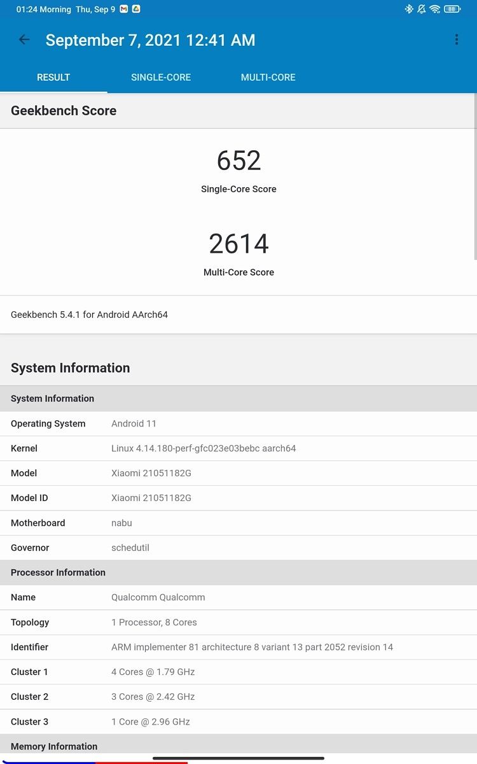Tap the Android 11 value

pos(134,423)
